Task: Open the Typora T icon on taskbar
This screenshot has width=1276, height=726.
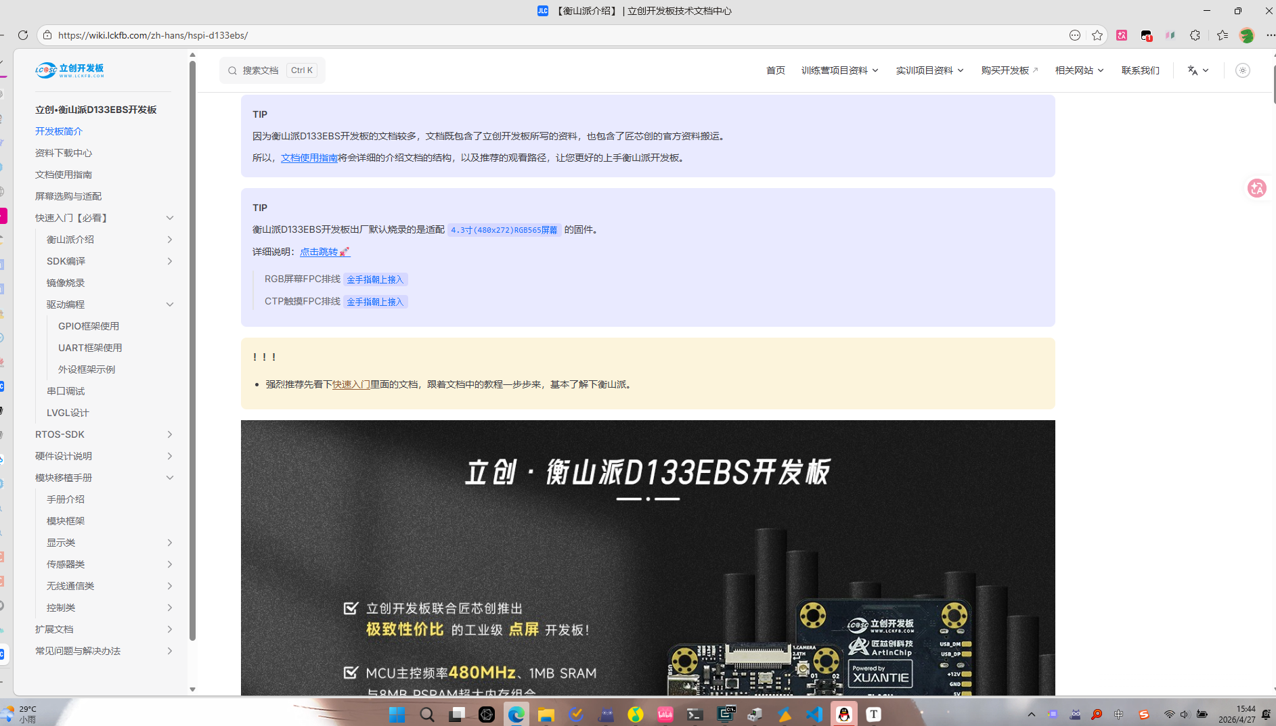Action: (x=874, y=714)
